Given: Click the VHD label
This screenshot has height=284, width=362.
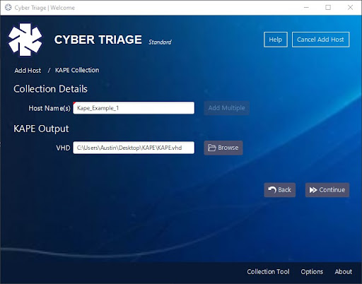Looking at the screenshot, I should click(x=63, y=148).
